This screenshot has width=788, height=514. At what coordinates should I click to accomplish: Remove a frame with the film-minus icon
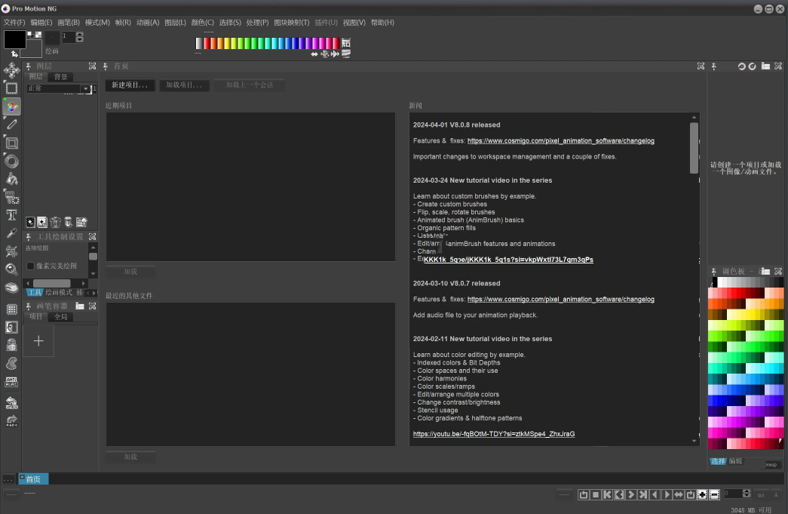click(715, 495)
